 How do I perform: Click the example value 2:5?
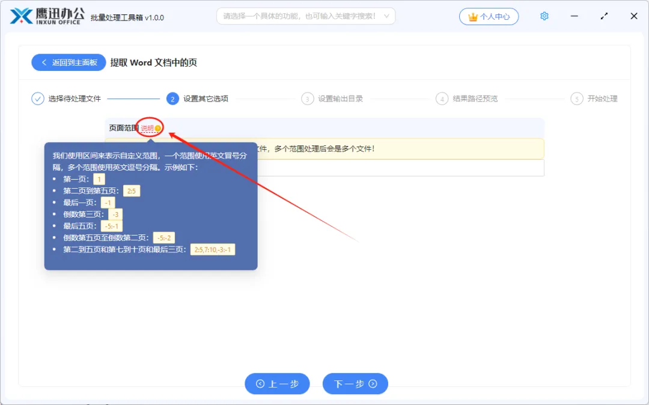(x=132, y=190)
